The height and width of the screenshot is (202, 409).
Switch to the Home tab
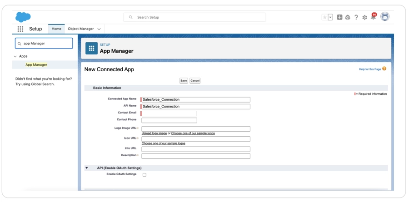pos(56,29)
